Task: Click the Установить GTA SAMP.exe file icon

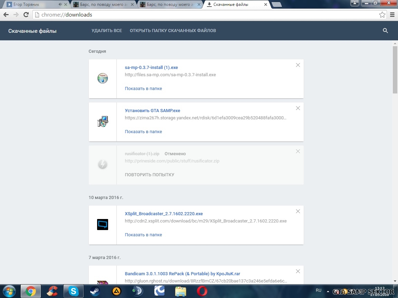Action: pyautogui.click(x=103, y=121)
